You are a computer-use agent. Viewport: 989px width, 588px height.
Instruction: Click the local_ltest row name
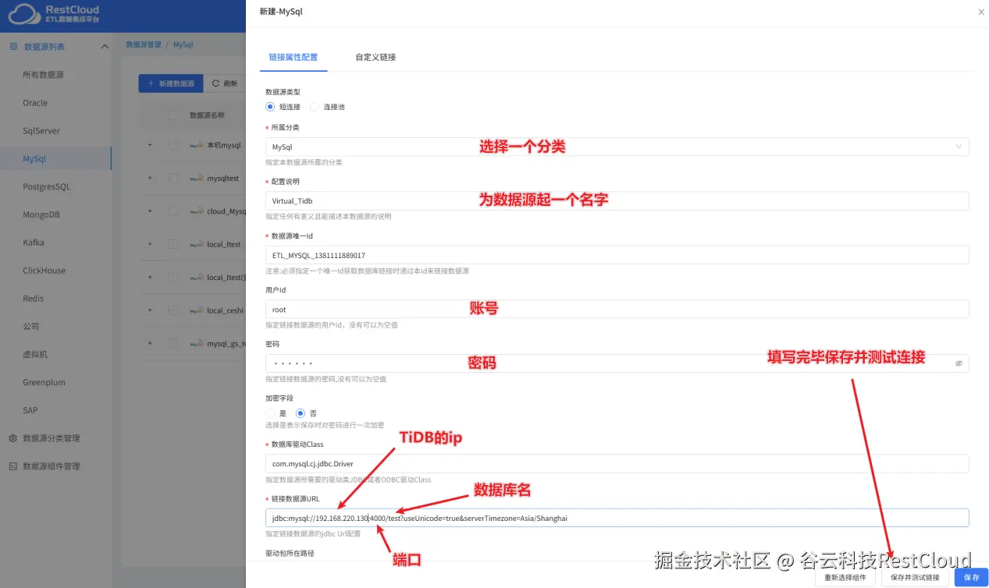[x=224, y=245]
